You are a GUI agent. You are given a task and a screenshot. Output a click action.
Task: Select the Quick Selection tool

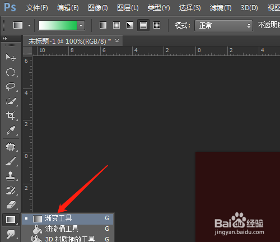pos(11,101)
